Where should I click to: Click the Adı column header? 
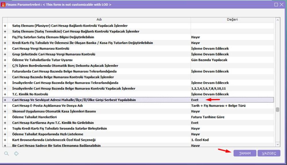pyautogui.click(x=99, y=20)
